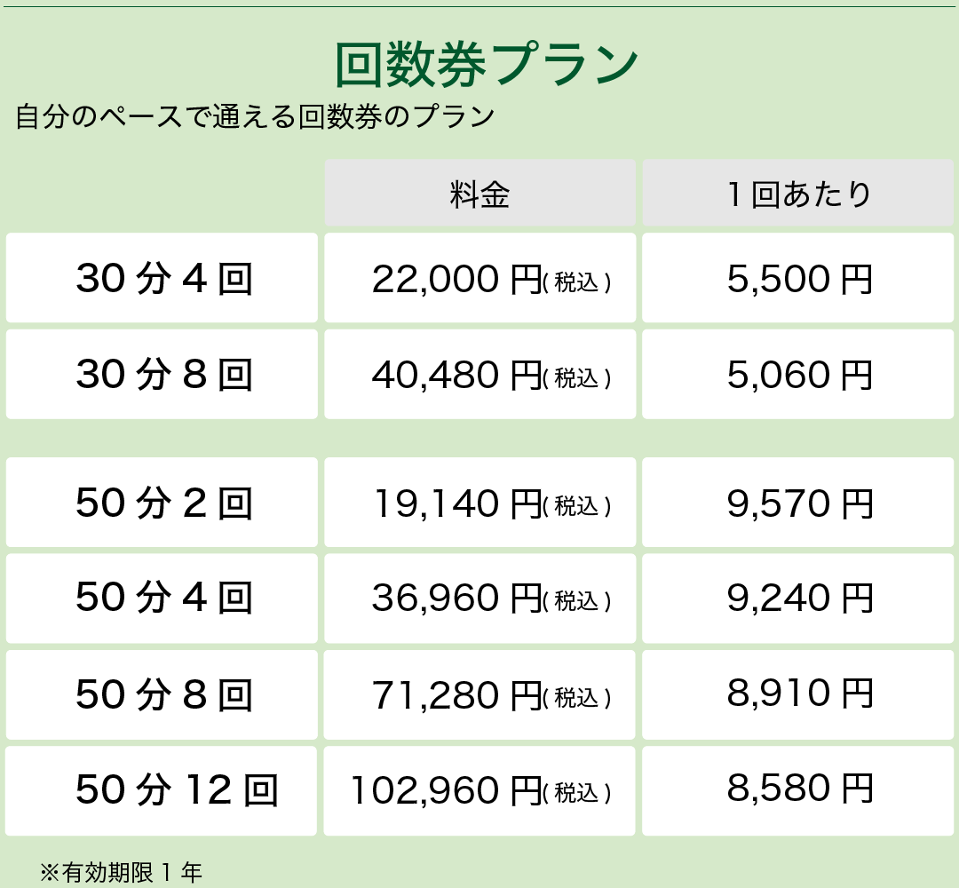Select the 30分8回 plan cell

point(162,374)
